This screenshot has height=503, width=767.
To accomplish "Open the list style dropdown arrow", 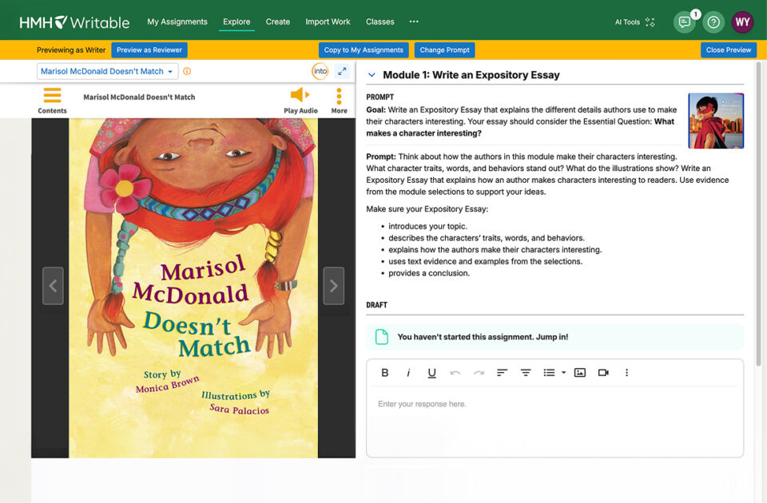I will pyautogui.click(x=563, y=373).
